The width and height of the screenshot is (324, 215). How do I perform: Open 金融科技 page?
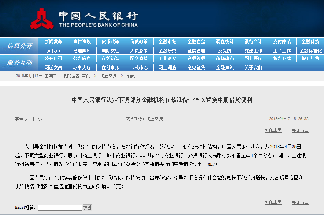tap(310, 41)
